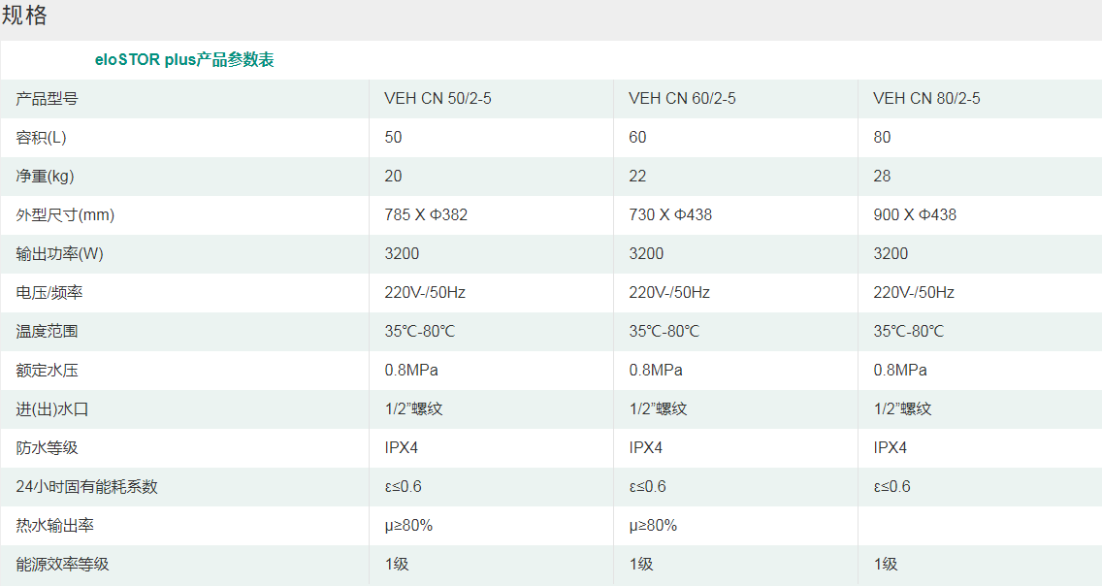The width and height of the screenshot is (1102, 586).
Task: Click the 输出功率(W) row label
Action: 59,254
